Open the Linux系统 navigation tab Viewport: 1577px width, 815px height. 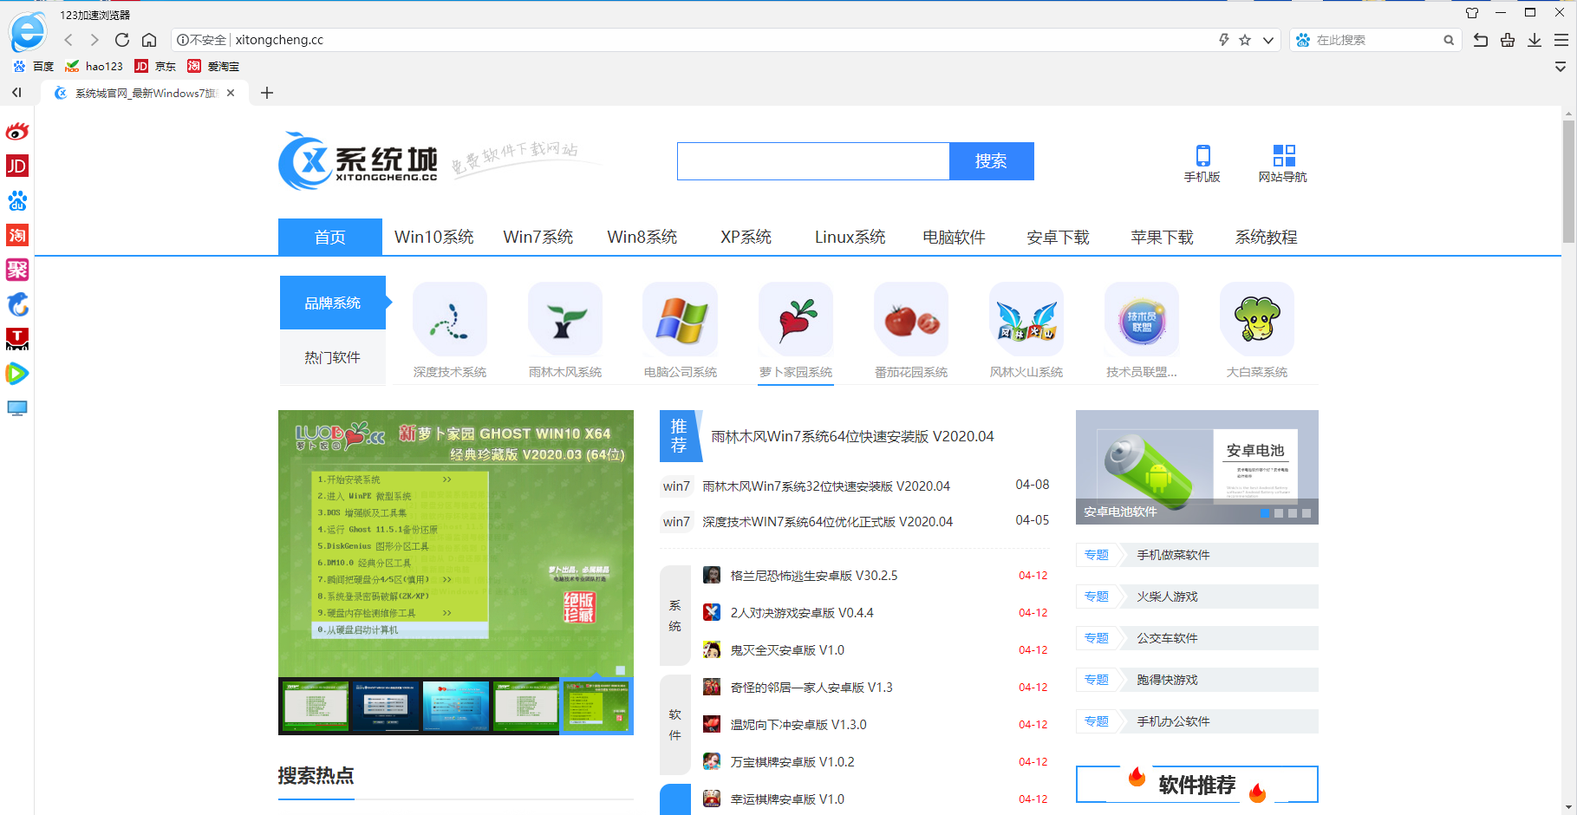tap(850, 237)
